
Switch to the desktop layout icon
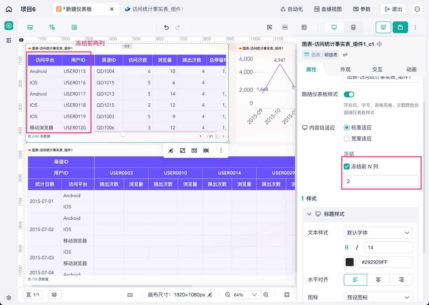(x=334, y=27)
